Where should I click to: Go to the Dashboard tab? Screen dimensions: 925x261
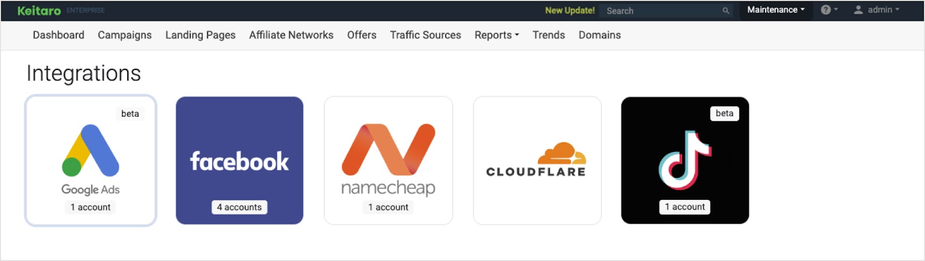58,35
